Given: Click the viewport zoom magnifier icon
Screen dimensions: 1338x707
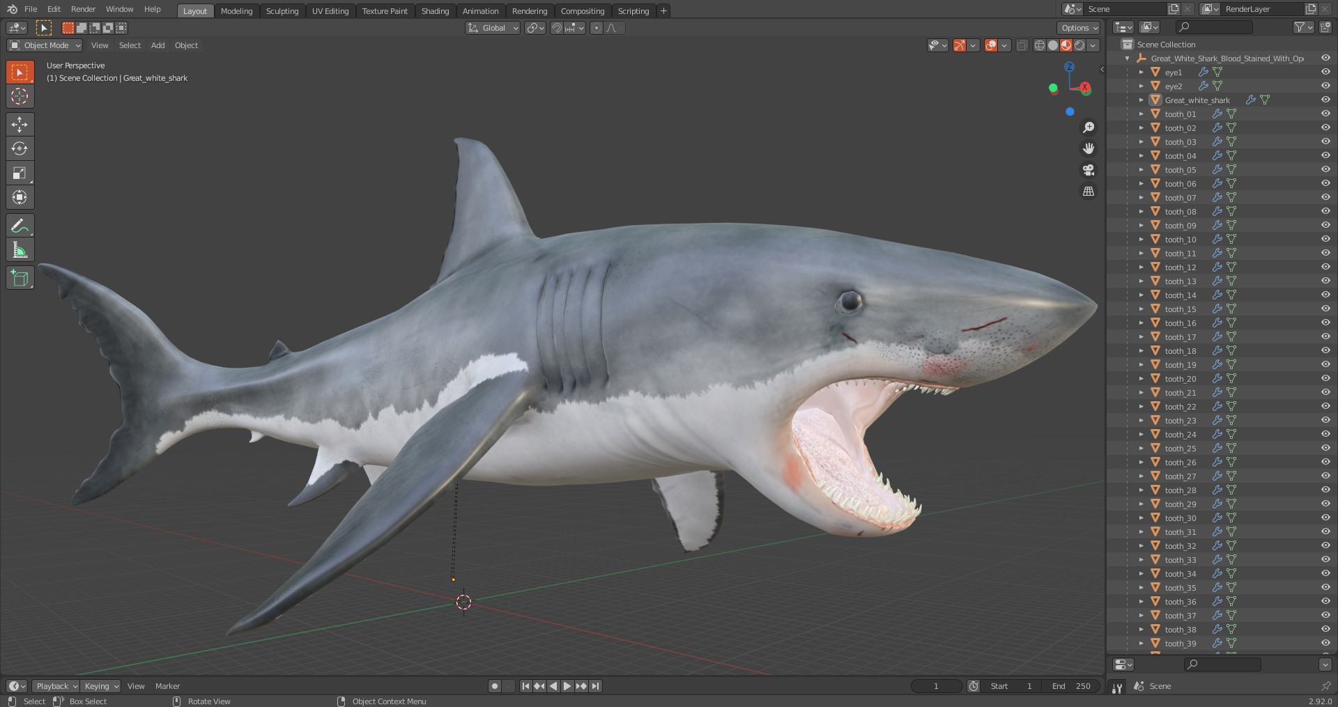Looking at the screenshot, I should pyautogui.click(x=1088, y=127).
